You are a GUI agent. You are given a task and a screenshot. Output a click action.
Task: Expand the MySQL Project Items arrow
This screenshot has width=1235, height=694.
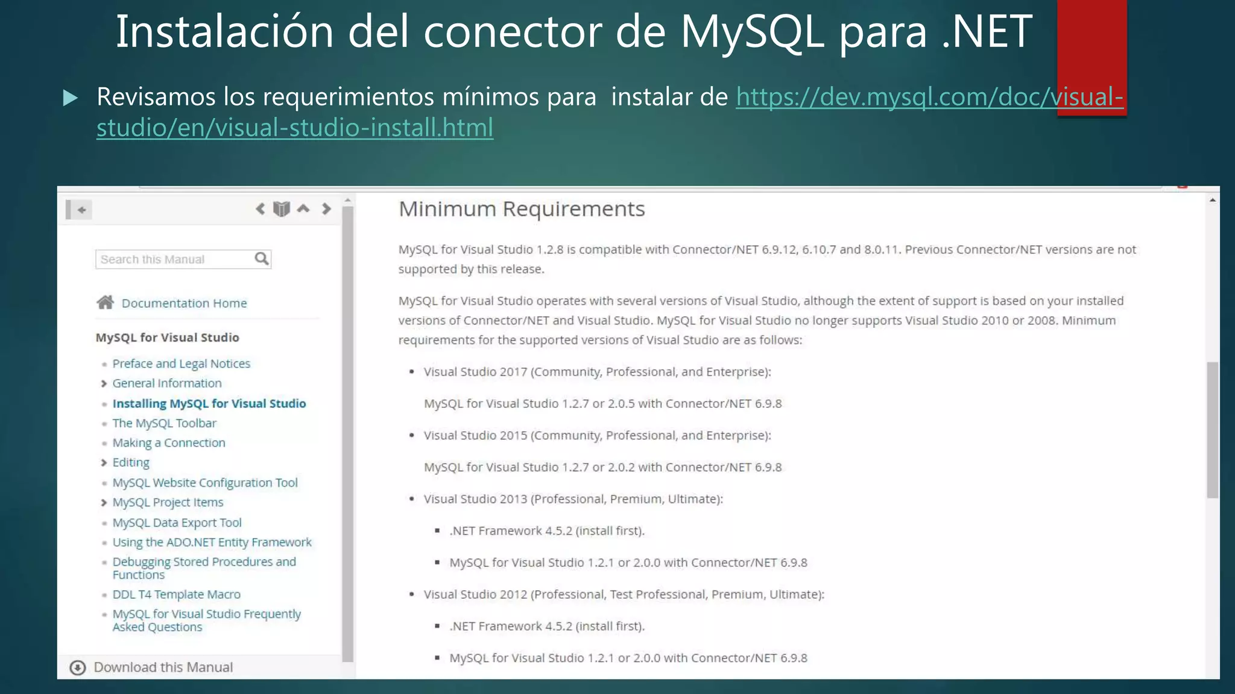pyautogui.click(x=104, y=502)
